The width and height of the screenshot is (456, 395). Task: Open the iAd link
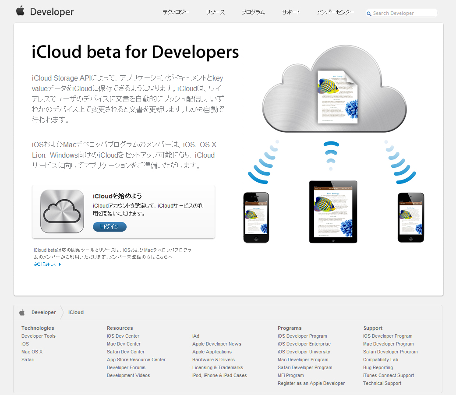pyautogui.click(x=196, y=336)
